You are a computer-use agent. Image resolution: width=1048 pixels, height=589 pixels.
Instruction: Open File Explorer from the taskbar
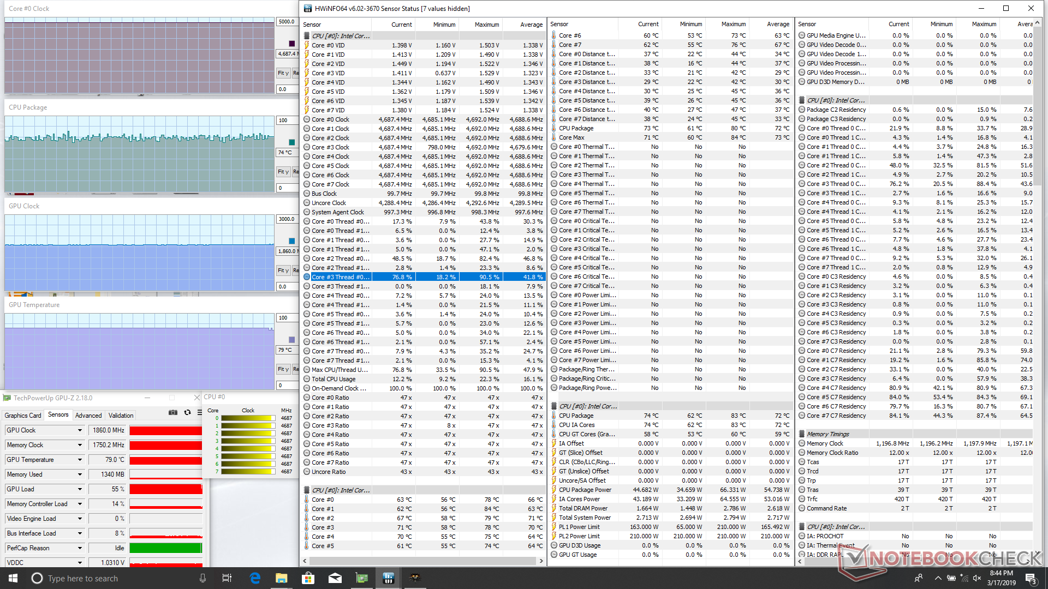pyautogui.click(x=281, y=578)
